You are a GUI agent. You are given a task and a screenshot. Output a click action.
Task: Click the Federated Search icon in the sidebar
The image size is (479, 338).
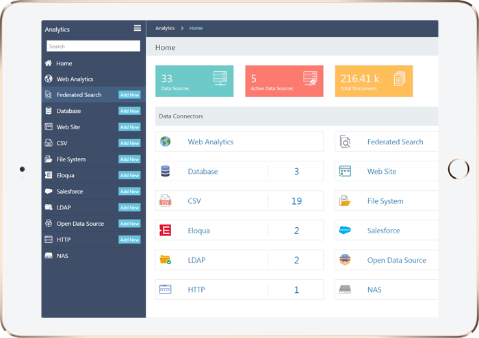pyautogui.click(x=49, y=94)
